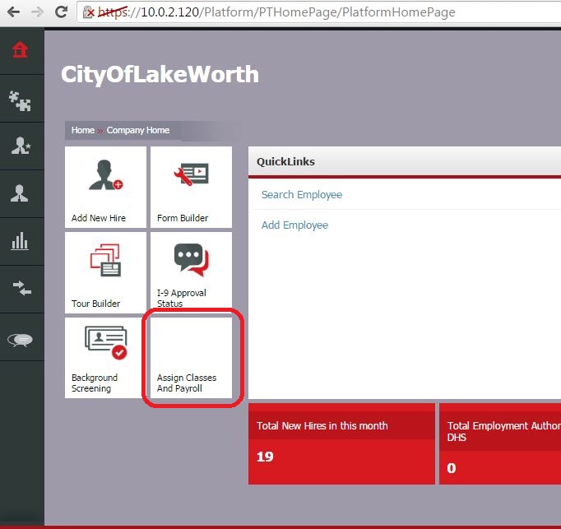
Task: Check the I-9 Approval Status tile
Action: pyautogui.click(x=191, y=271)
